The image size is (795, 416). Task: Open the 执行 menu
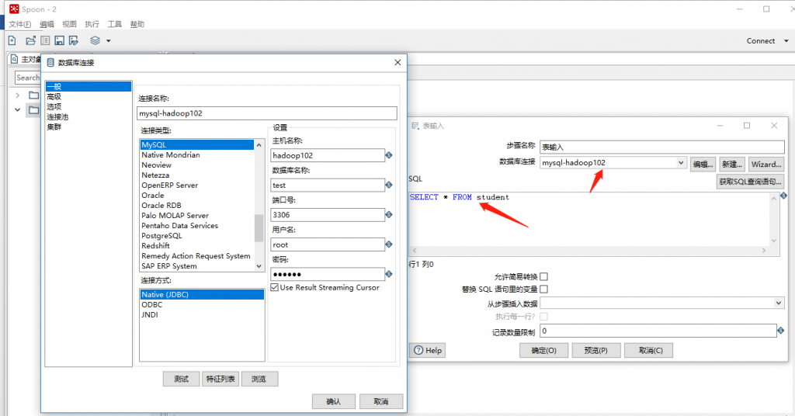click(92, 24)
